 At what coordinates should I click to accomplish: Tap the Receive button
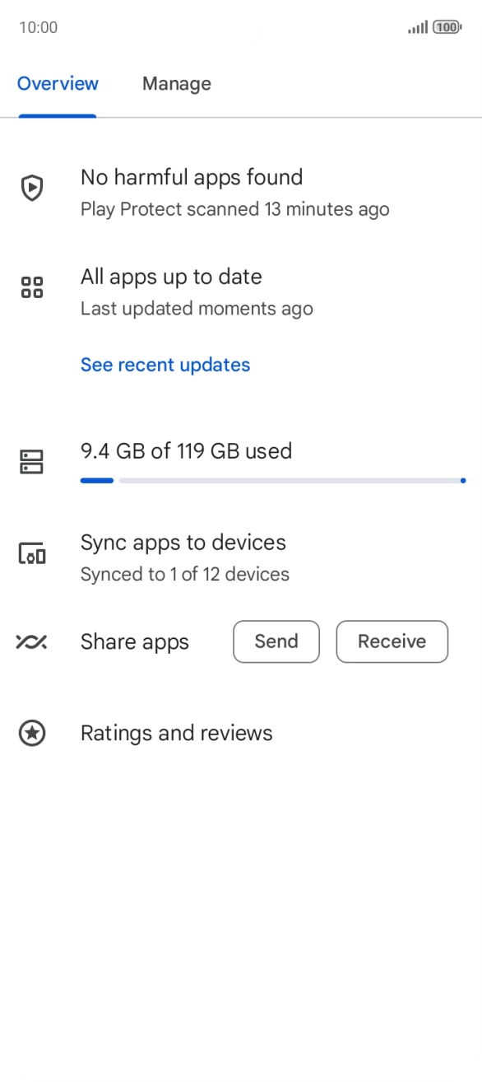[x=392, y=641]
